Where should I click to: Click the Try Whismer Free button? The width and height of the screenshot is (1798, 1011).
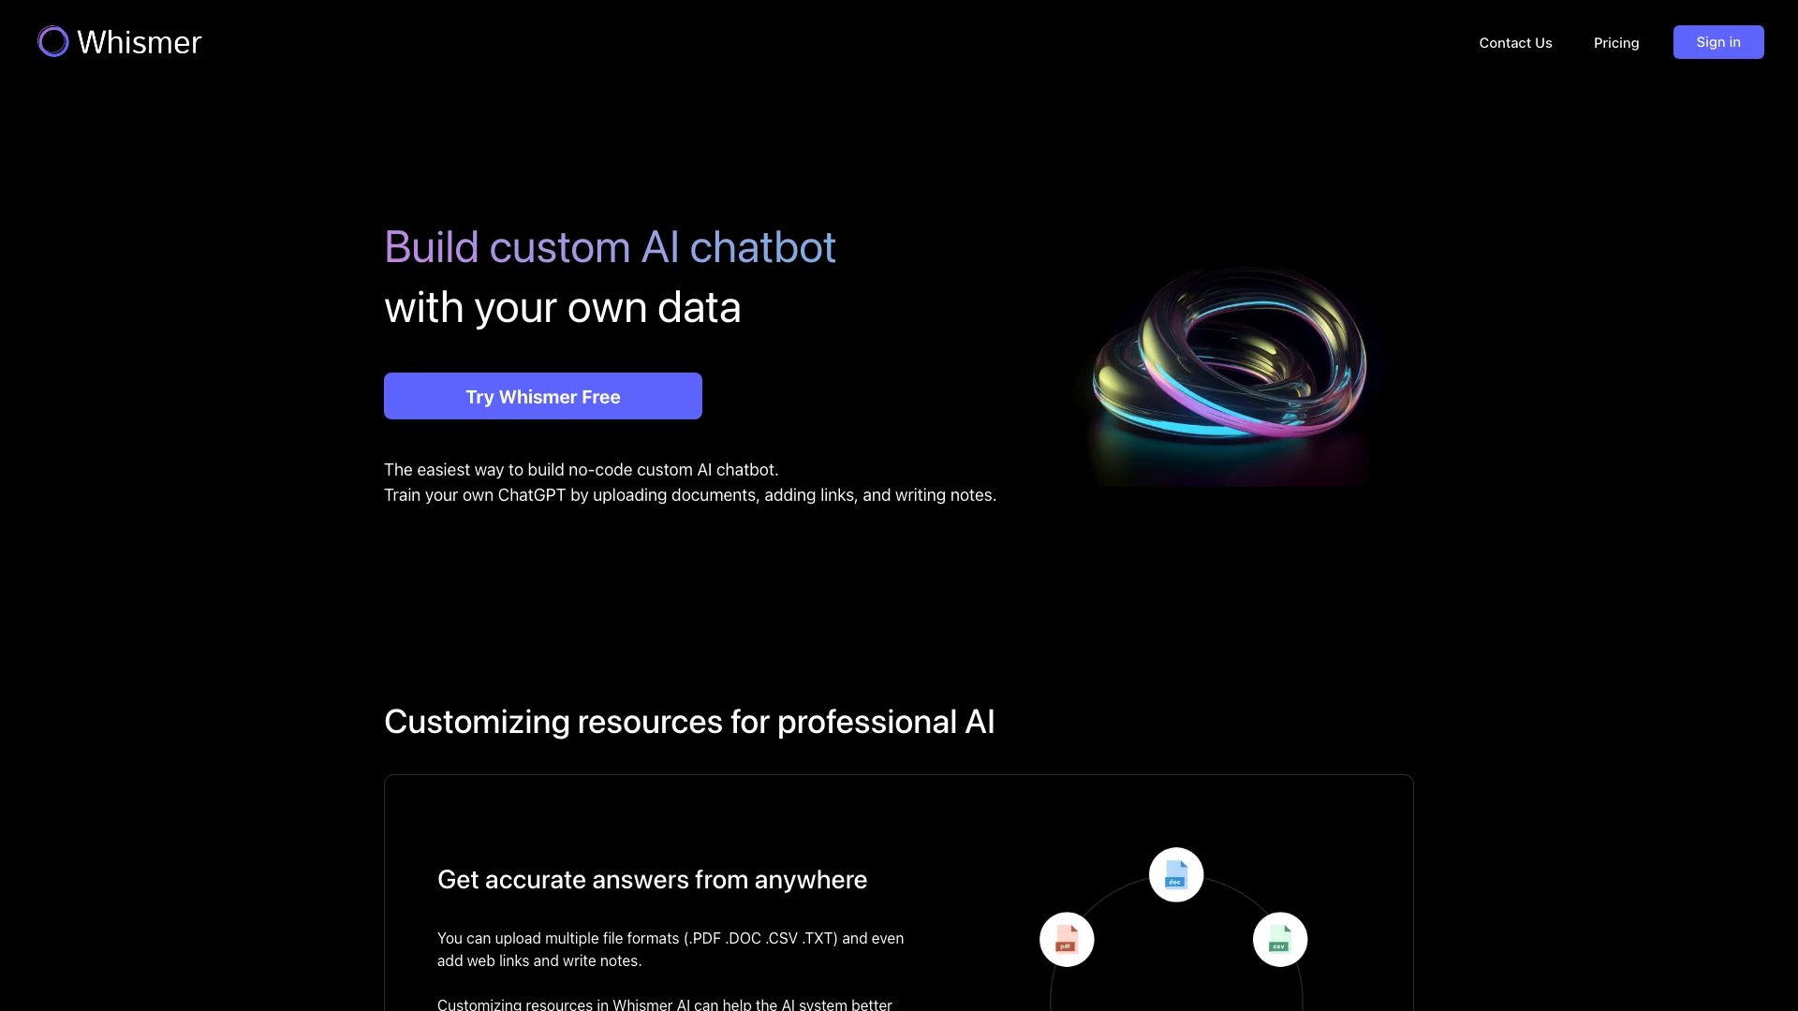(542, 396)
